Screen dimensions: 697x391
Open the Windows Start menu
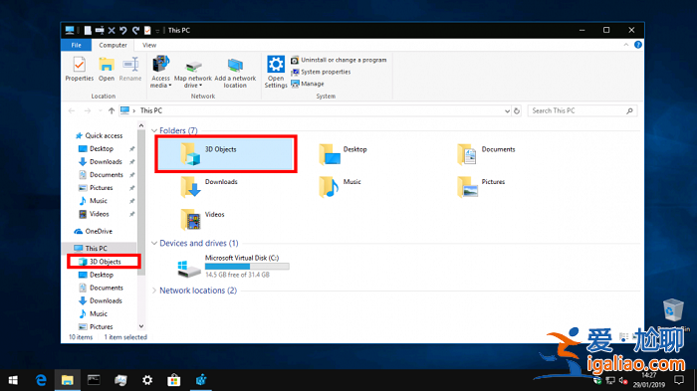point(13,380)
